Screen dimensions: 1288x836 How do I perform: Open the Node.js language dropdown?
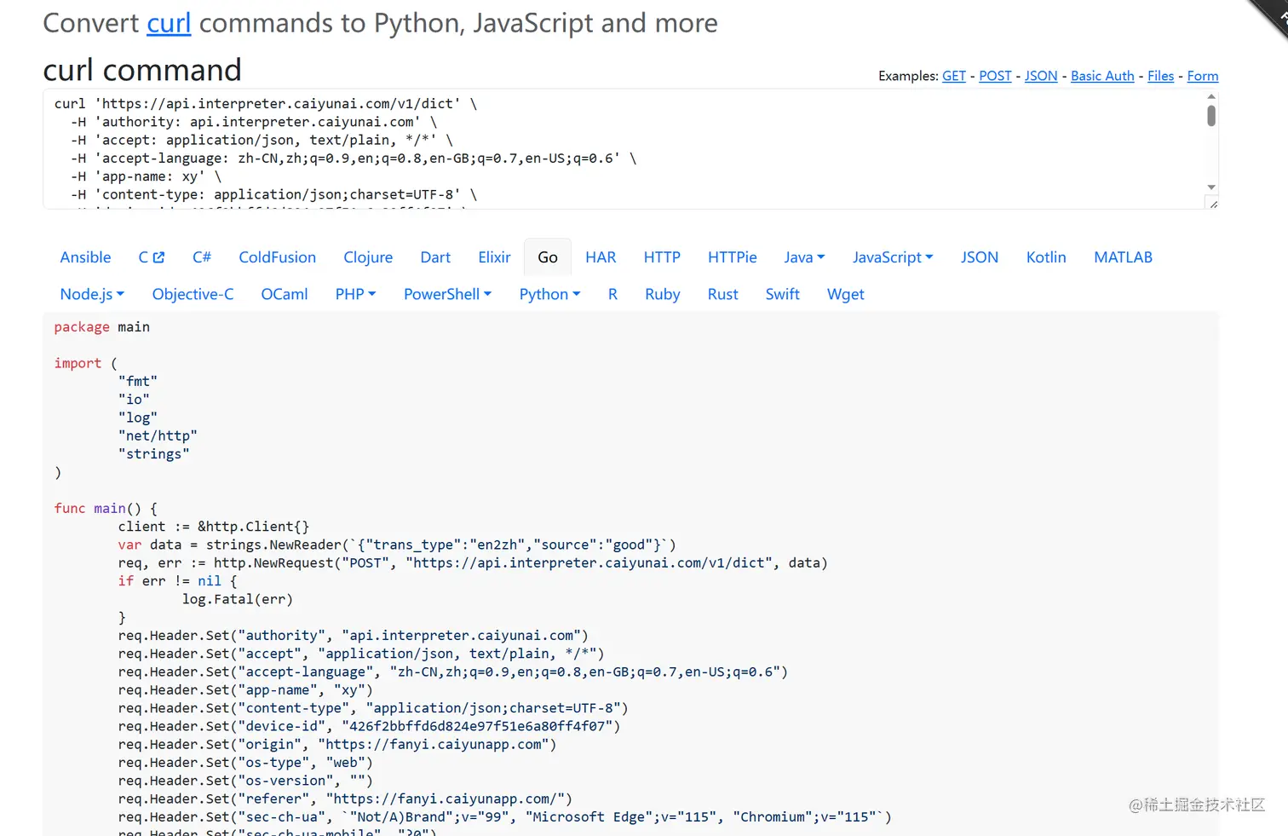click(92, 294)
